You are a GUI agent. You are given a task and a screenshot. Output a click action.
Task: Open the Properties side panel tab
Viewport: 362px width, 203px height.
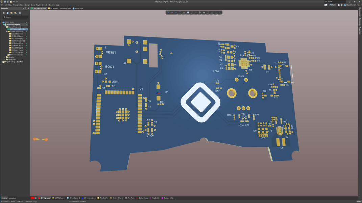pos(360,30)
